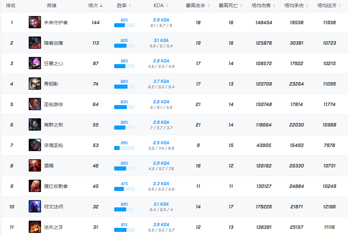The image size is (348, 236).
Task: Open hero name 暗裔剑魔
Action: pos(53,43)
